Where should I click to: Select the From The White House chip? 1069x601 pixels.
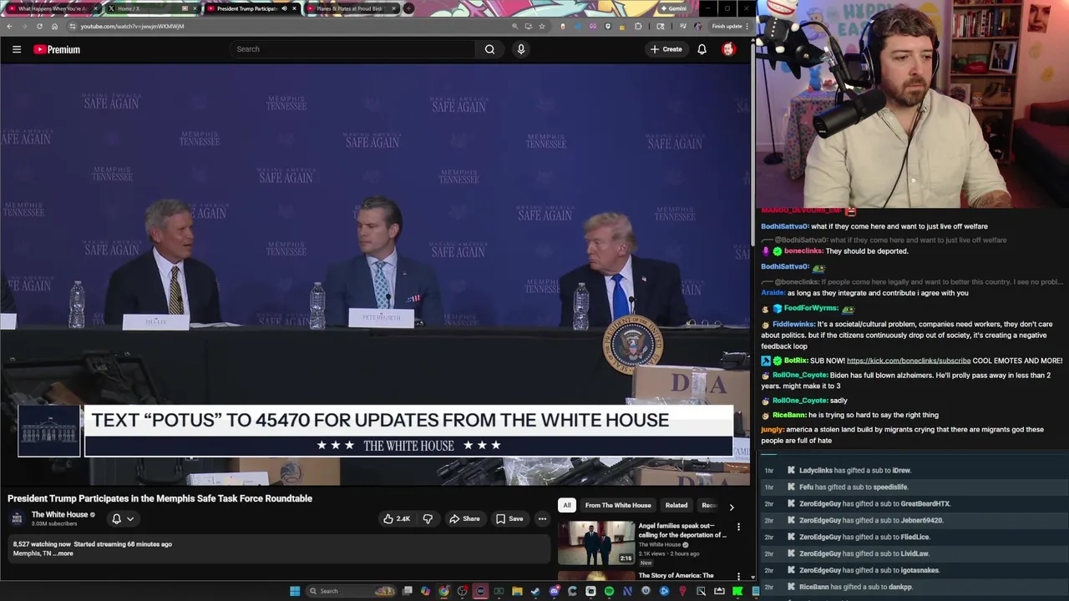[x=618, y=505]
